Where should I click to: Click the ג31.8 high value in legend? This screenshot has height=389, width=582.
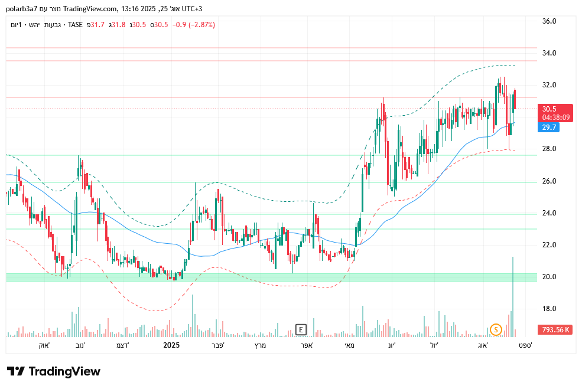point(118,25)
